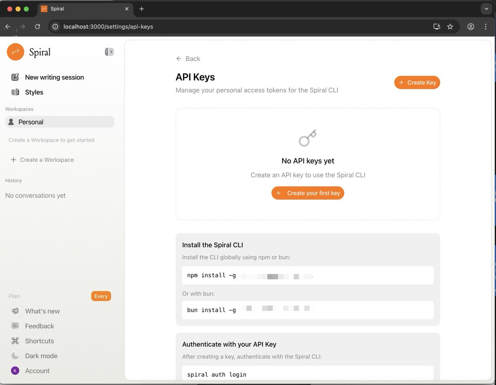Viewport: 496px width, 385px height.
Task: Open the Account menu
Action: [x=37, y=371]
